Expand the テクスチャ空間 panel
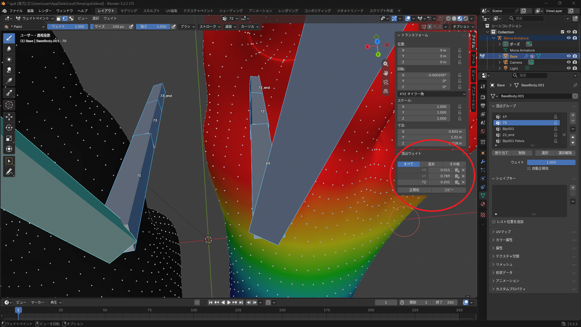581x327 pixels. coord(534,256)
